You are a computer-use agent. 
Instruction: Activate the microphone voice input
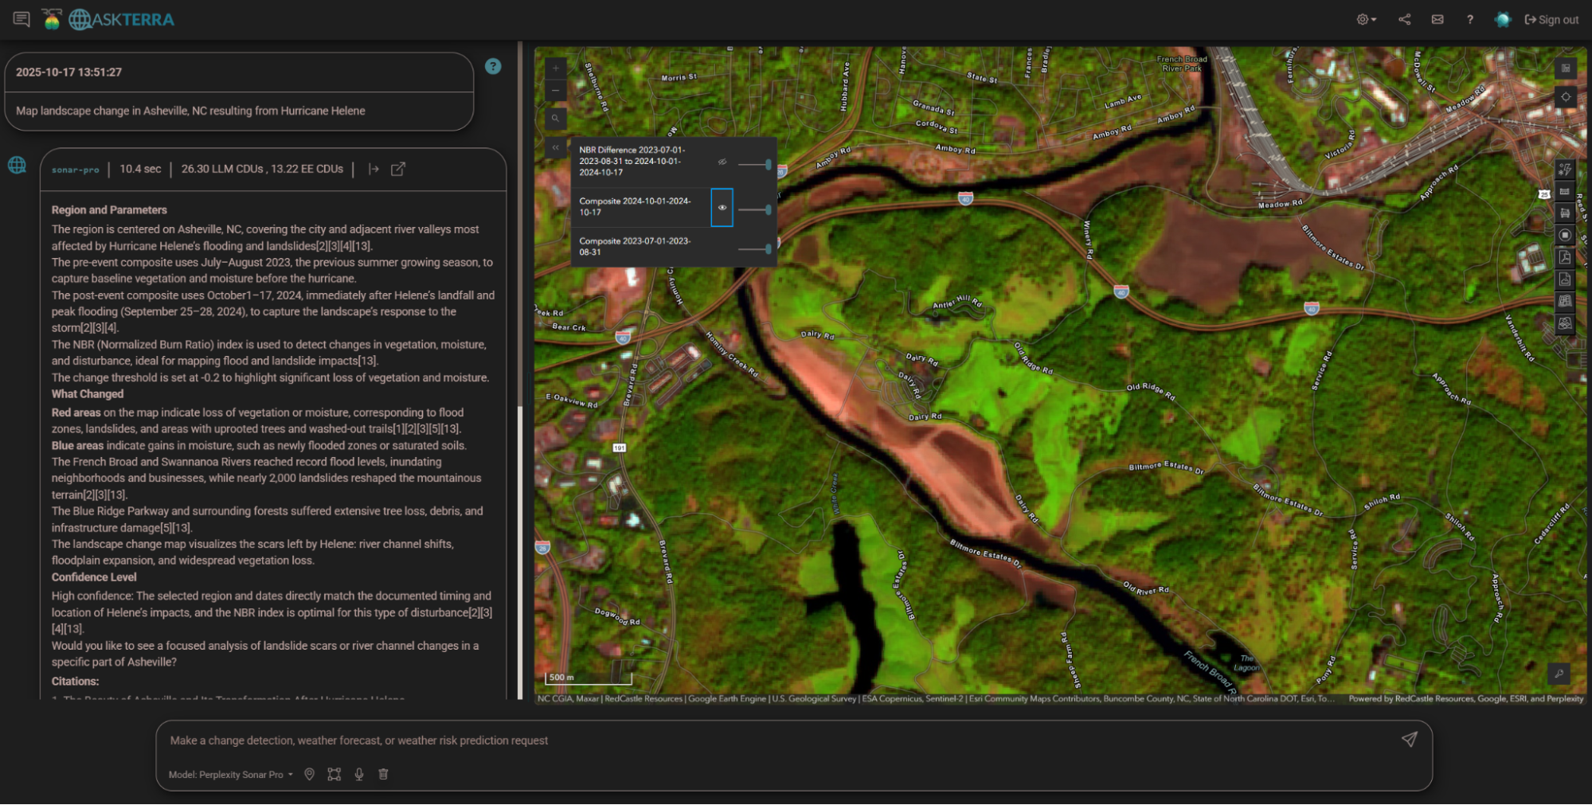click(x=359, y=774)
